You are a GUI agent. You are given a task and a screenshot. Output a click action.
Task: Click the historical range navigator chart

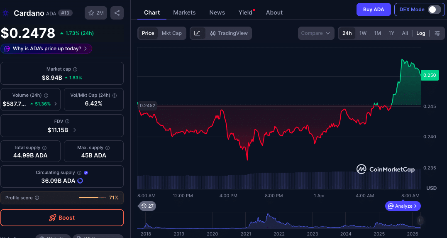coord(279,221)
